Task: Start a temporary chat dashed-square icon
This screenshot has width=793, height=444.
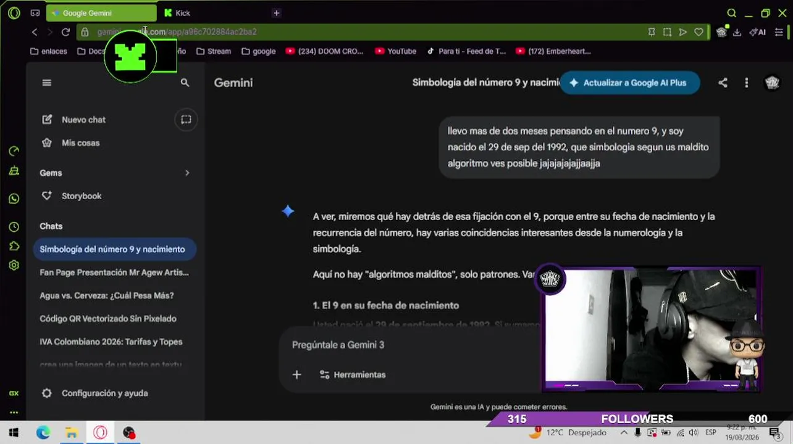Action: point(186,120)
